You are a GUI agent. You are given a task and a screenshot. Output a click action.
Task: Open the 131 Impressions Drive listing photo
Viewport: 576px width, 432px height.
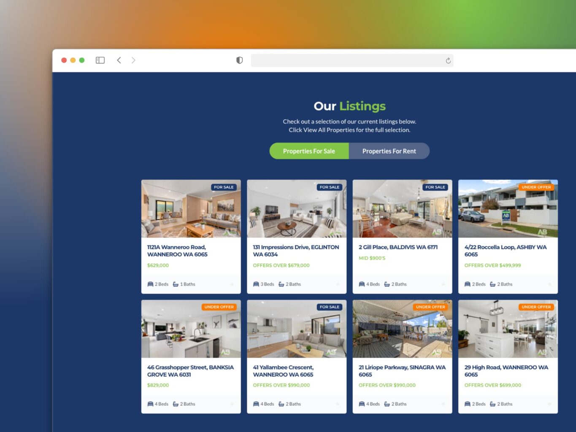[297, 209]
